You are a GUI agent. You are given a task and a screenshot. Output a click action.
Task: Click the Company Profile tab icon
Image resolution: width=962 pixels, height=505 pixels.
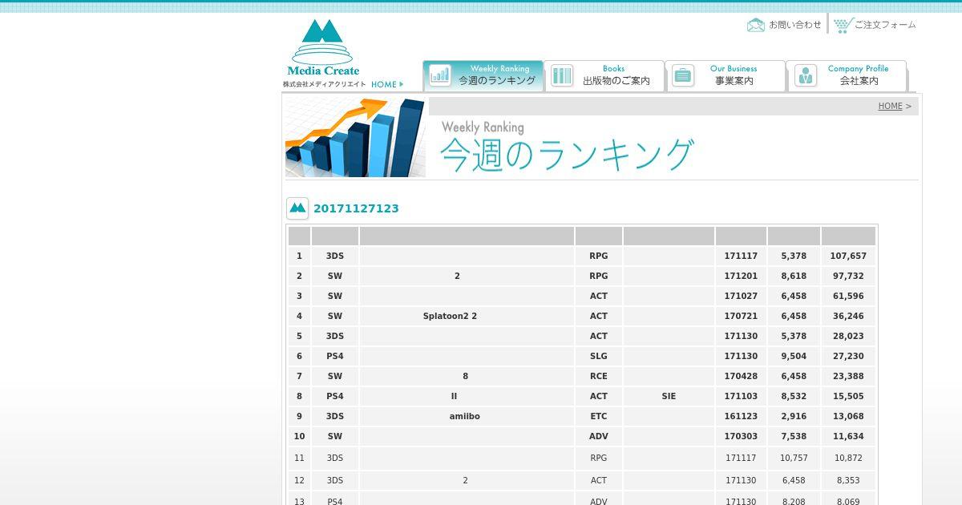point(805,75)
